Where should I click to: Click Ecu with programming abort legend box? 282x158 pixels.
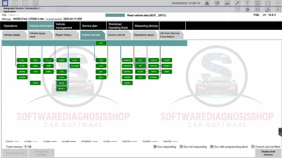coord(212,147)
